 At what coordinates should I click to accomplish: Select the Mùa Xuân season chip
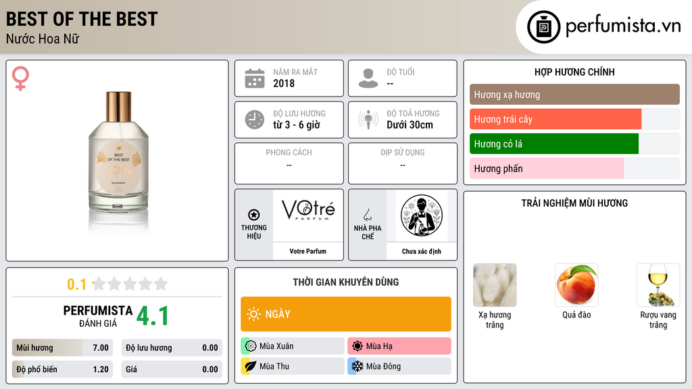tap(292, 346)
